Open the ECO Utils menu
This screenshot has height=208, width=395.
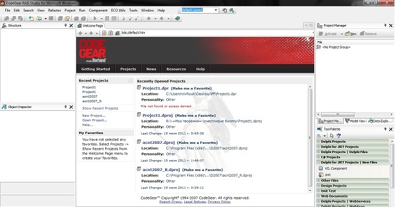tap(118, 10)
